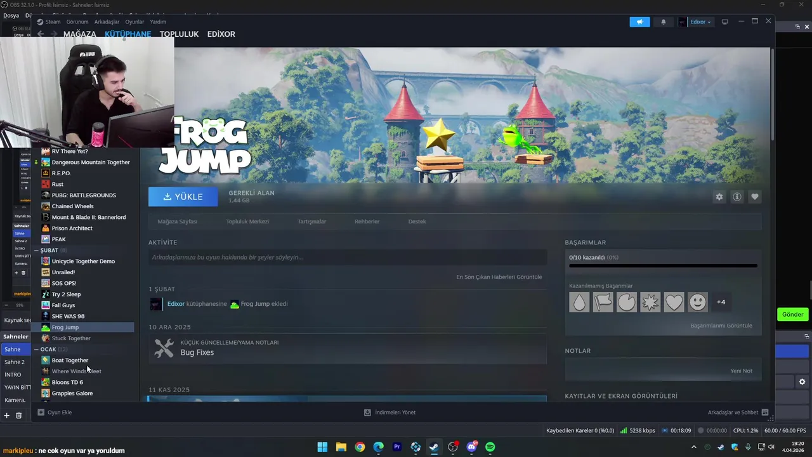
Task: Open the Steam notifications bell
Action: click(x=664, y=22)
